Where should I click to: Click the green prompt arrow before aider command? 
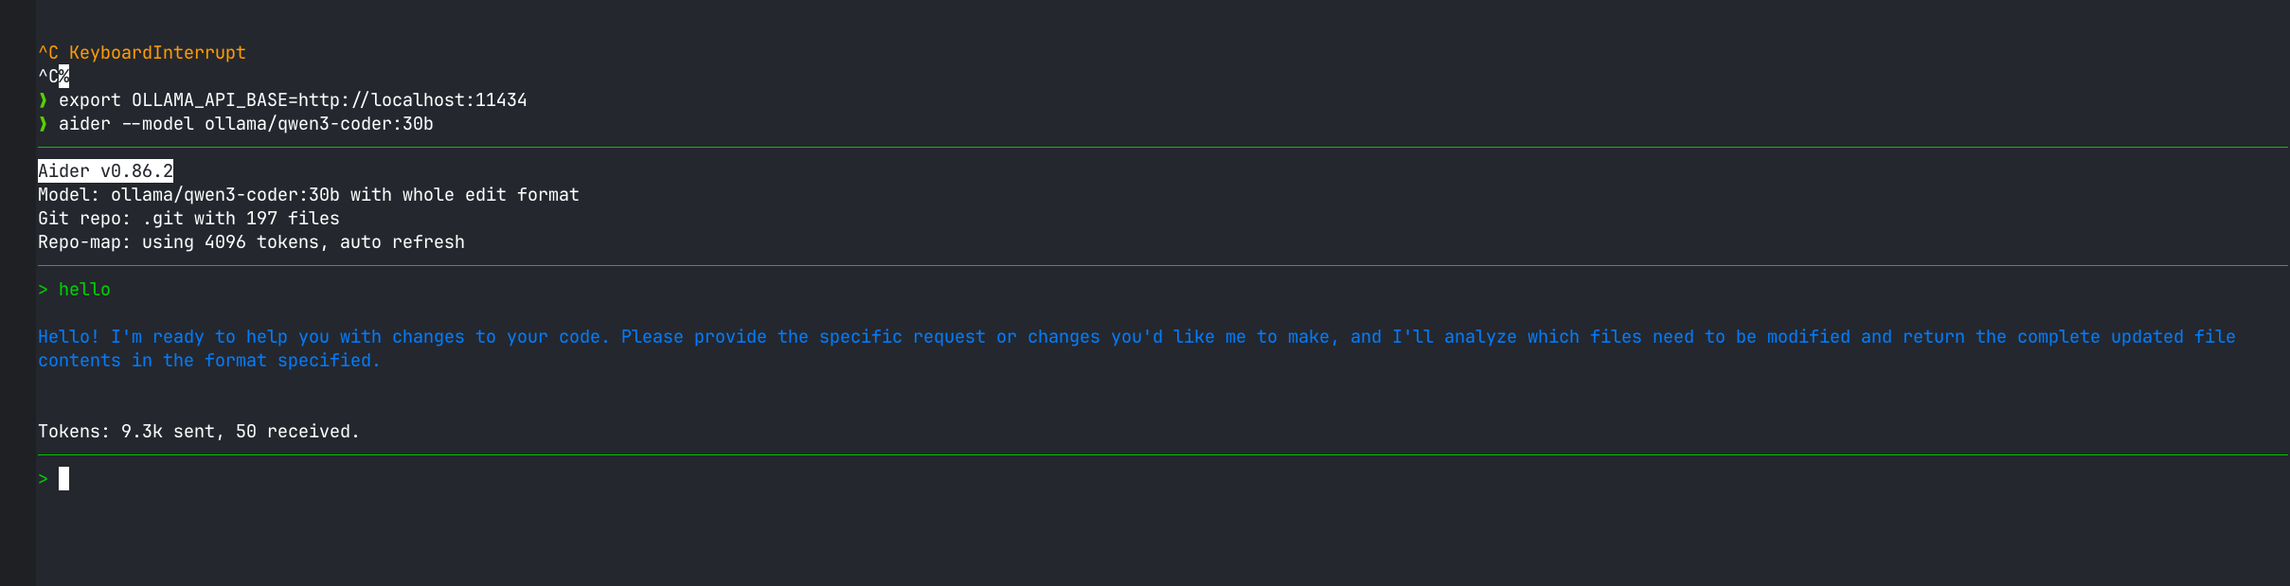coord(43,124)
